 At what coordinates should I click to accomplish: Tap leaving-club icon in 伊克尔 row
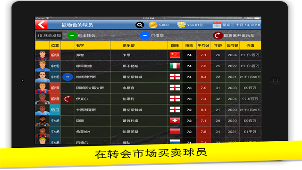[x=67, y=99]
